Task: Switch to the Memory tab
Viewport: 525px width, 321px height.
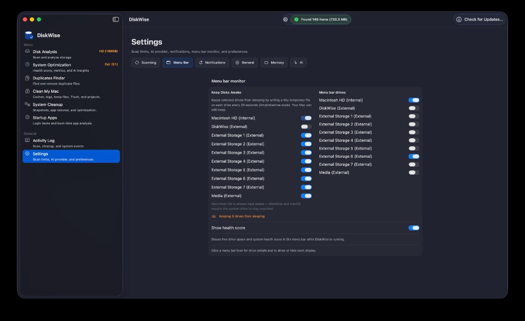Action: click(x=274, y=62)
